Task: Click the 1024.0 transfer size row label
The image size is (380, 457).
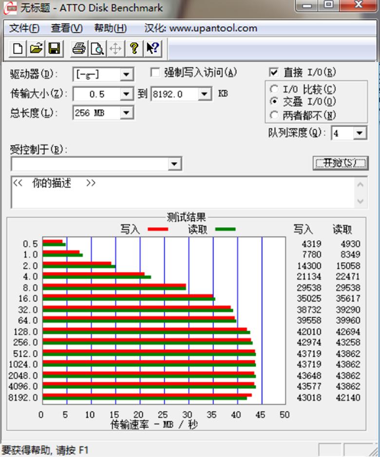Action: (x=23, y=364)
